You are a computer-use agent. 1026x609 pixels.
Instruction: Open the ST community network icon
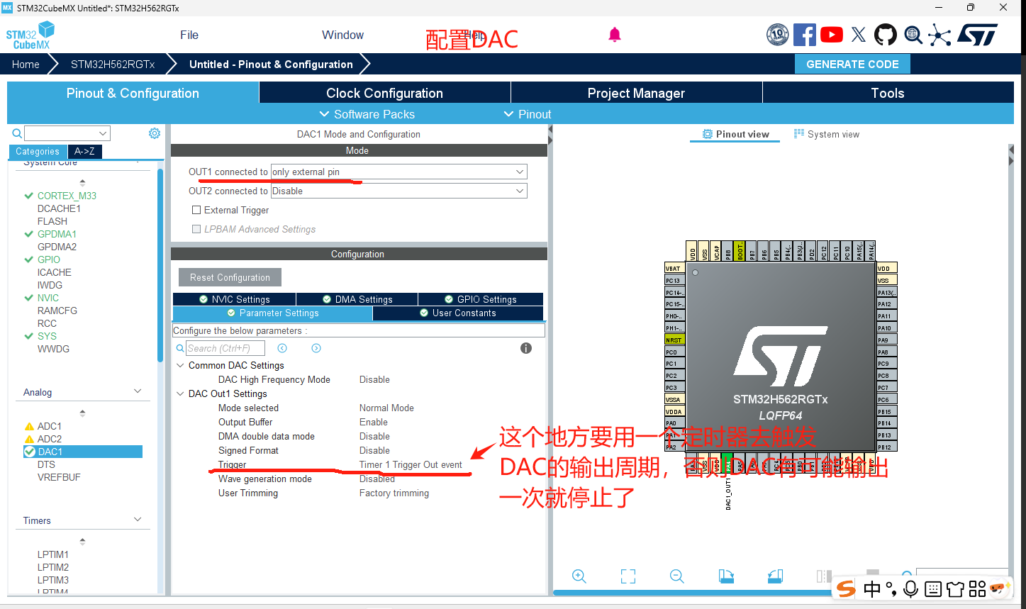(940, 35)
